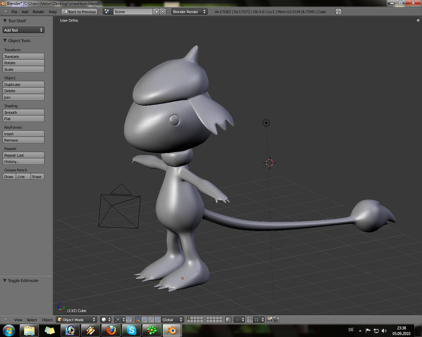This screenshot has width=422, height=337.
Task: Open the 3D viewport Object menu
Action: click(47, 320)
